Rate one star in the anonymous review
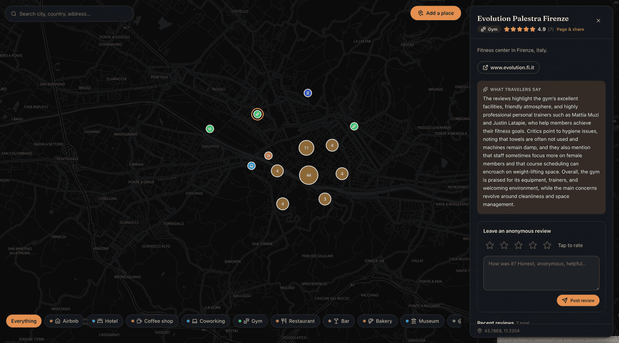The width and height of the screenshot is (619, 343). point(490,245)
